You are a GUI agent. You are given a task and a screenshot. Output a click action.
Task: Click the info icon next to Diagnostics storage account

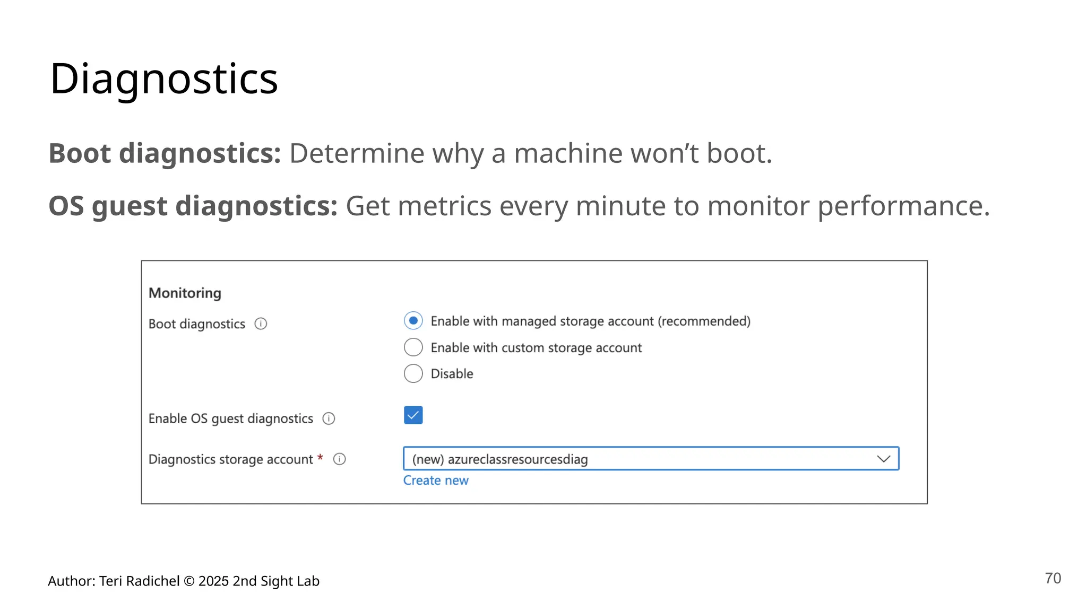point(340,459)
